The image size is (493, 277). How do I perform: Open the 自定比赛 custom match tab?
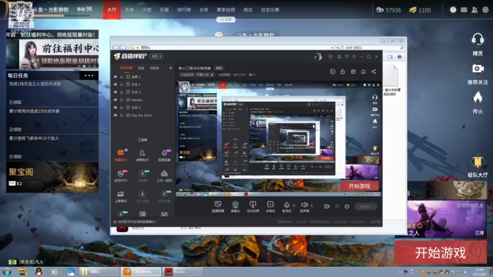[x=270, y=10]
